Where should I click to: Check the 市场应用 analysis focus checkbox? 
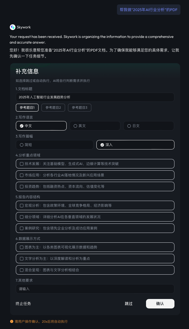95,175
